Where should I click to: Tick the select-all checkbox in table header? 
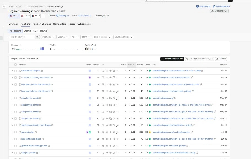click(15, 64)
